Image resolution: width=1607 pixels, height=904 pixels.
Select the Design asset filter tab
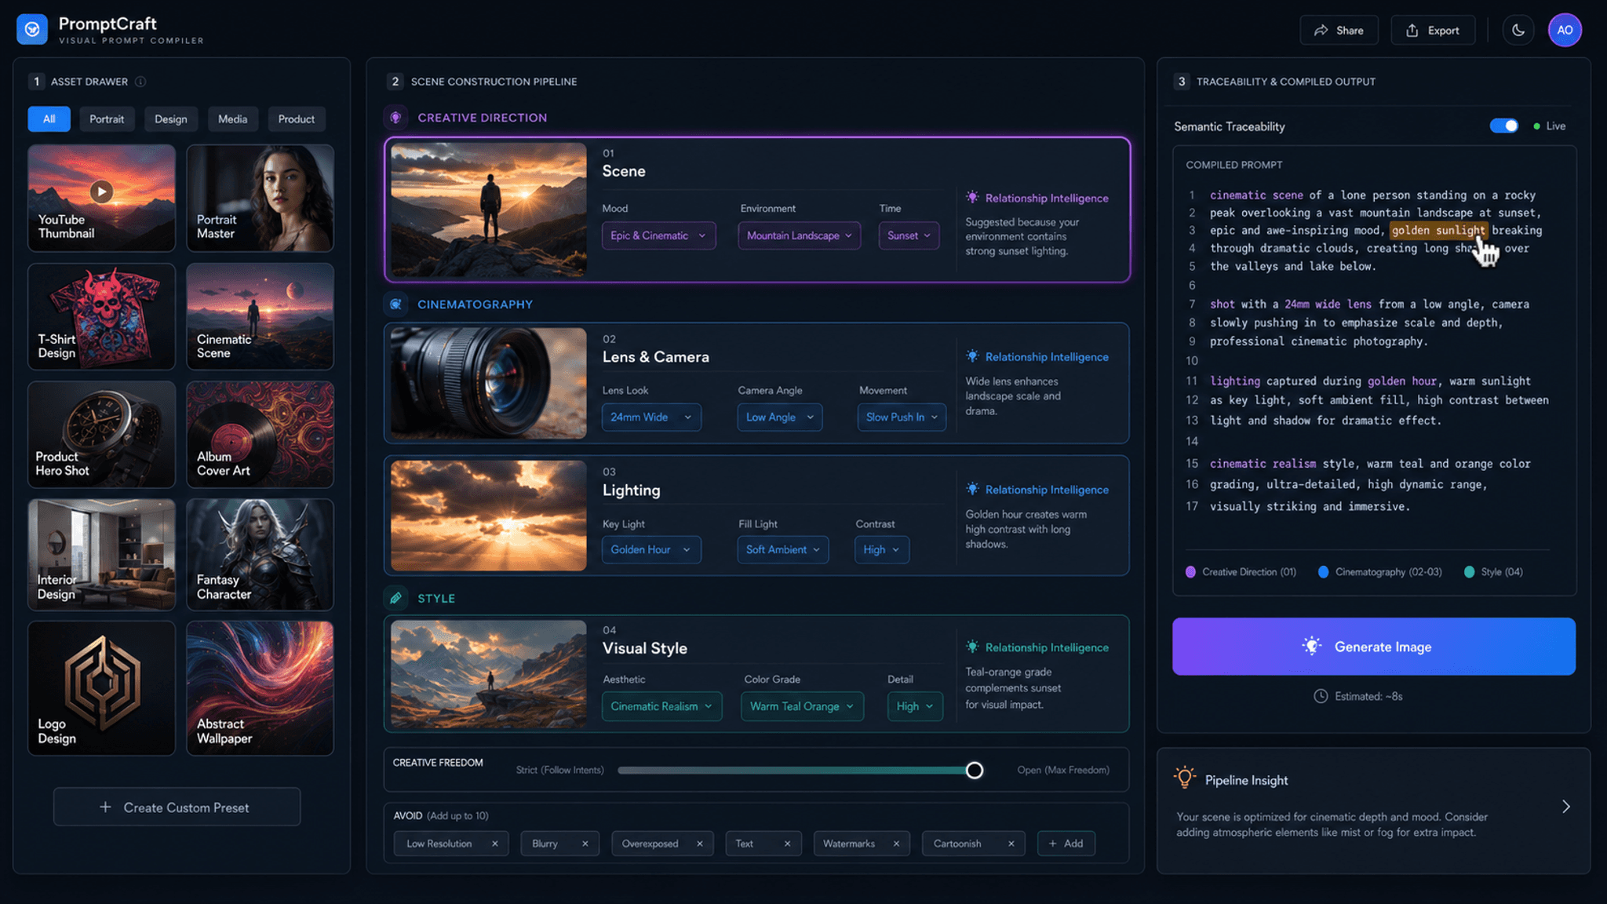pos(171,118)
